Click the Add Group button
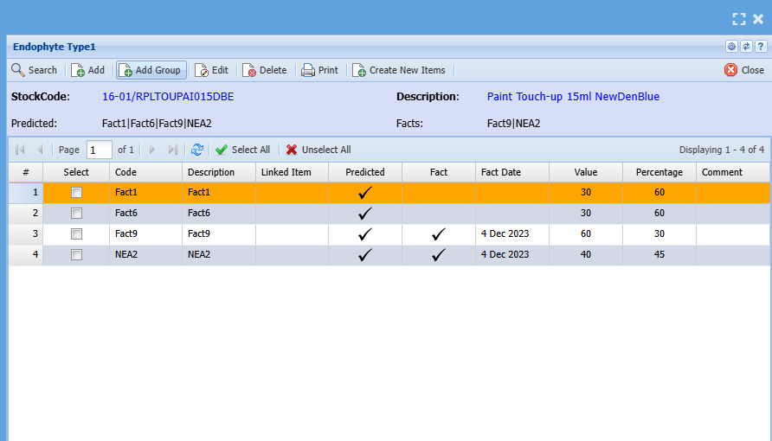This screenshot has width=772, height=441. pyautogui.click(x=151, y=70)
